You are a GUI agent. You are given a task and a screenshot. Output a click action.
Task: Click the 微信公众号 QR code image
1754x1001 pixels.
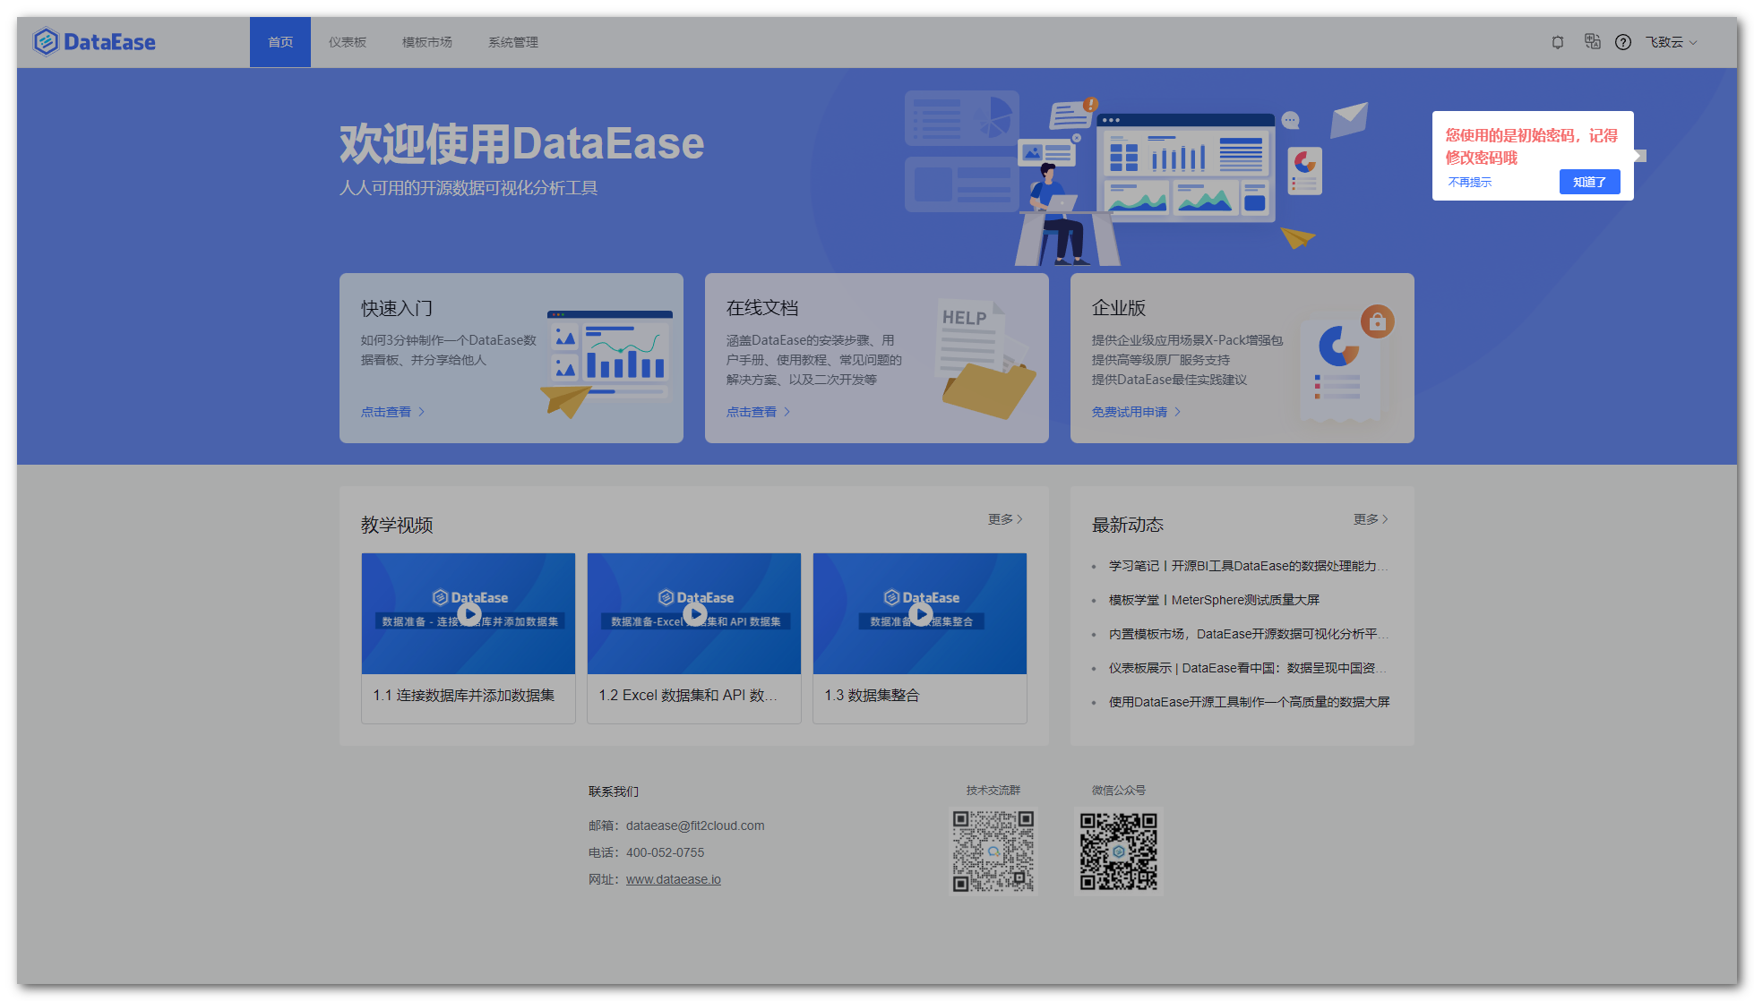click(1118, 851)
